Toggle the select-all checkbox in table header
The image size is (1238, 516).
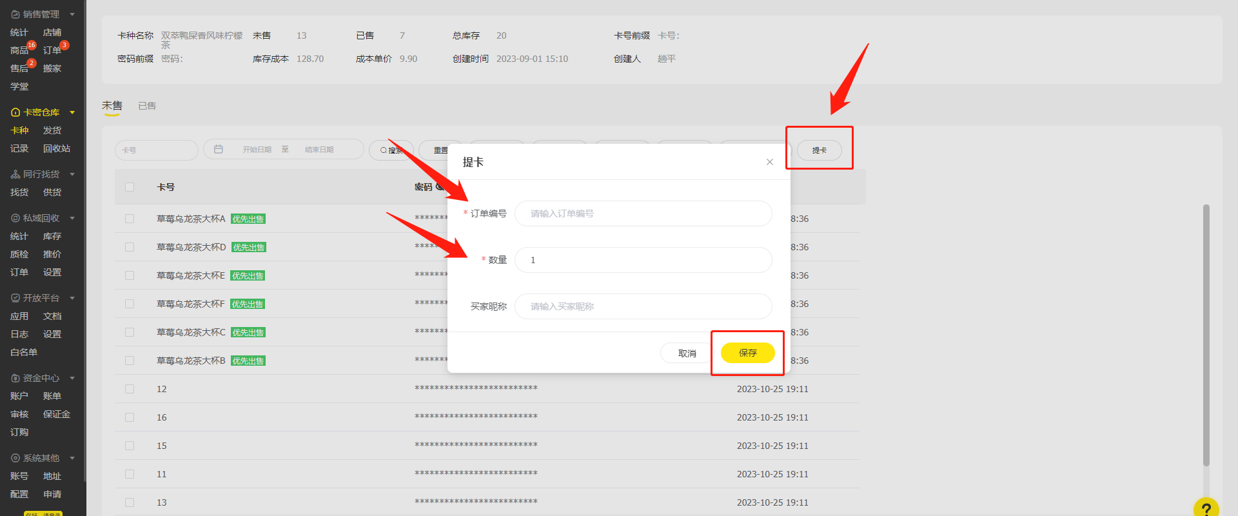[x=130, y=187]
